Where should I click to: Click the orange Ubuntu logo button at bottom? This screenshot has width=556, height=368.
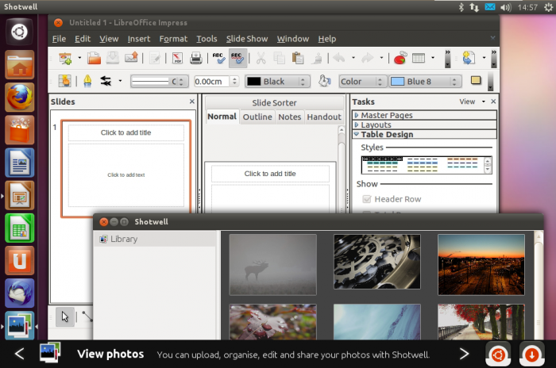click(x=498, y=354)
